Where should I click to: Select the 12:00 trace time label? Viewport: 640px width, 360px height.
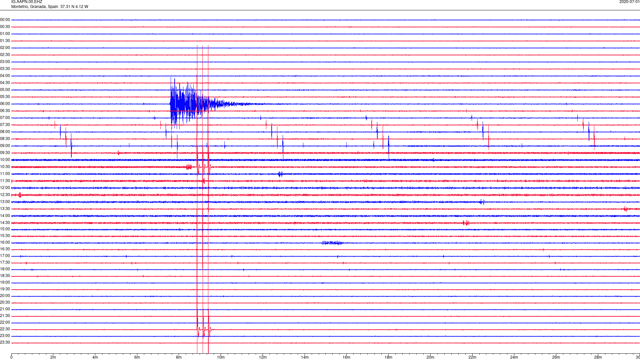5,188
